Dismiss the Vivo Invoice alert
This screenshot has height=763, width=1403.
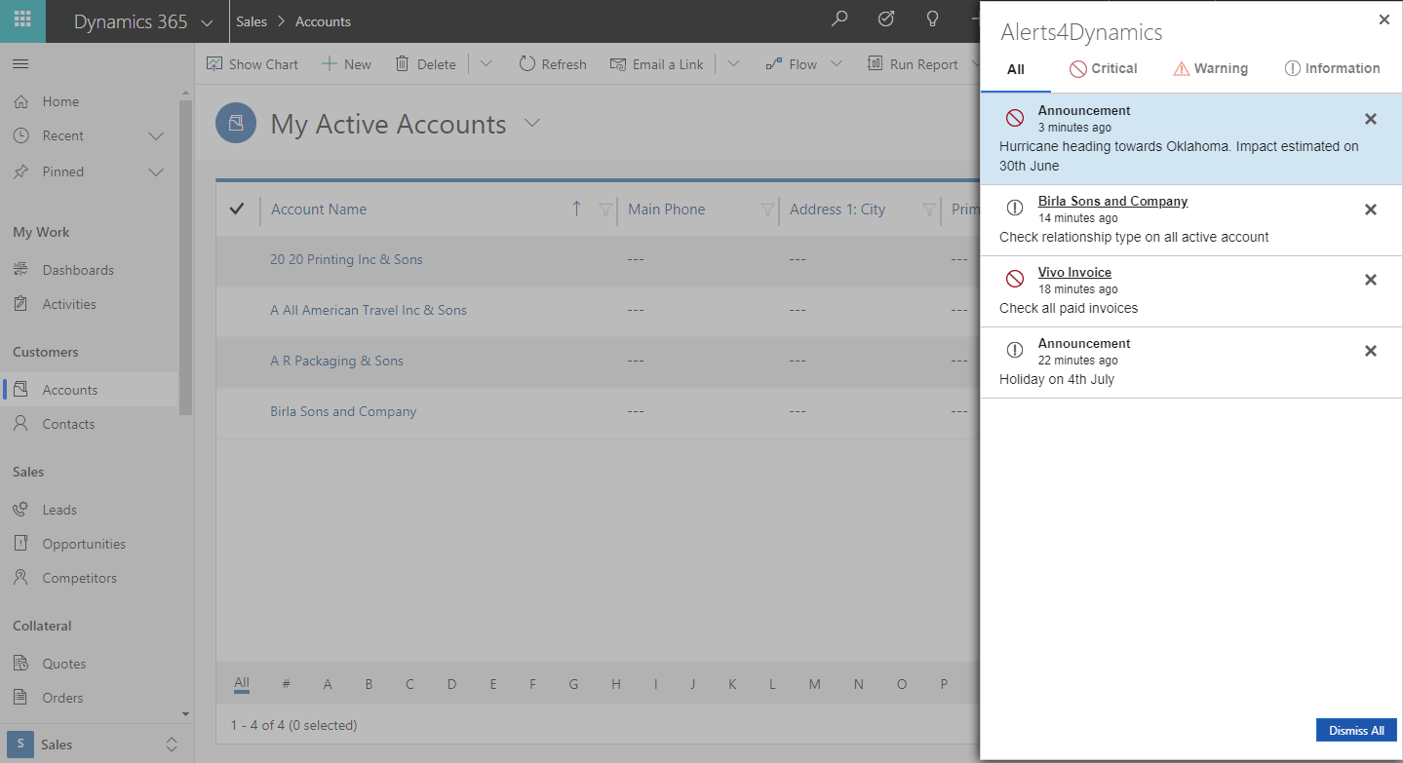coord(1370,280)
